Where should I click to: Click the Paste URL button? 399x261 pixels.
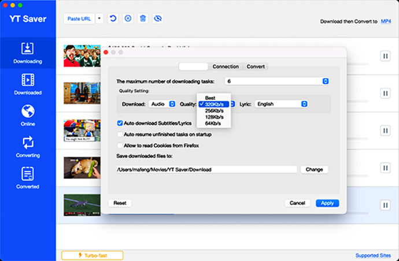[79, 18]
